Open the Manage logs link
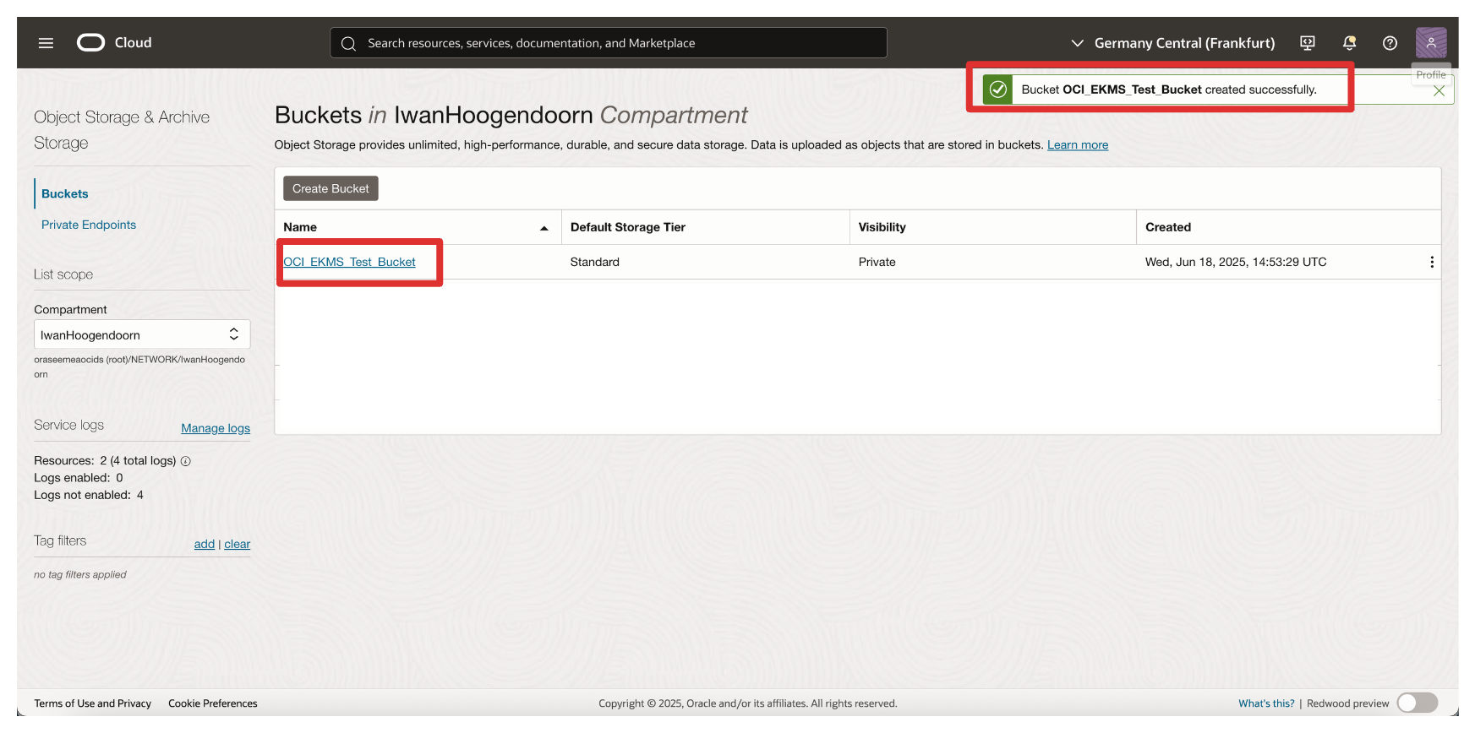The height and width of the screenshot is (733, 1475). pos(216,428)
